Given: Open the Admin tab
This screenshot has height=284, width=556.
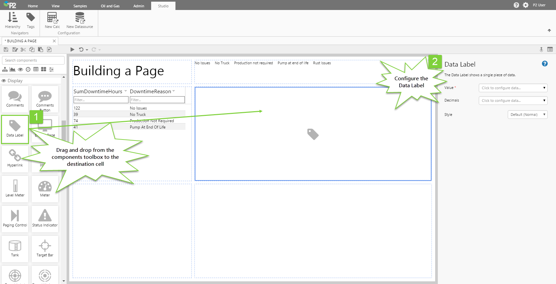Looking at the screenshot, I should coord(139,6).
